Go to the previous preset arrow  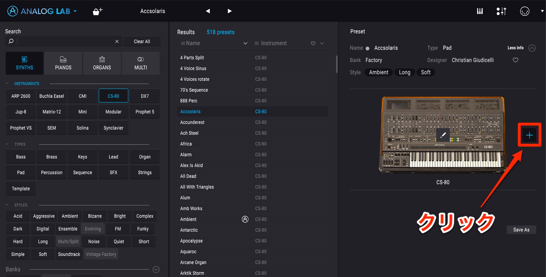point(208,11)
